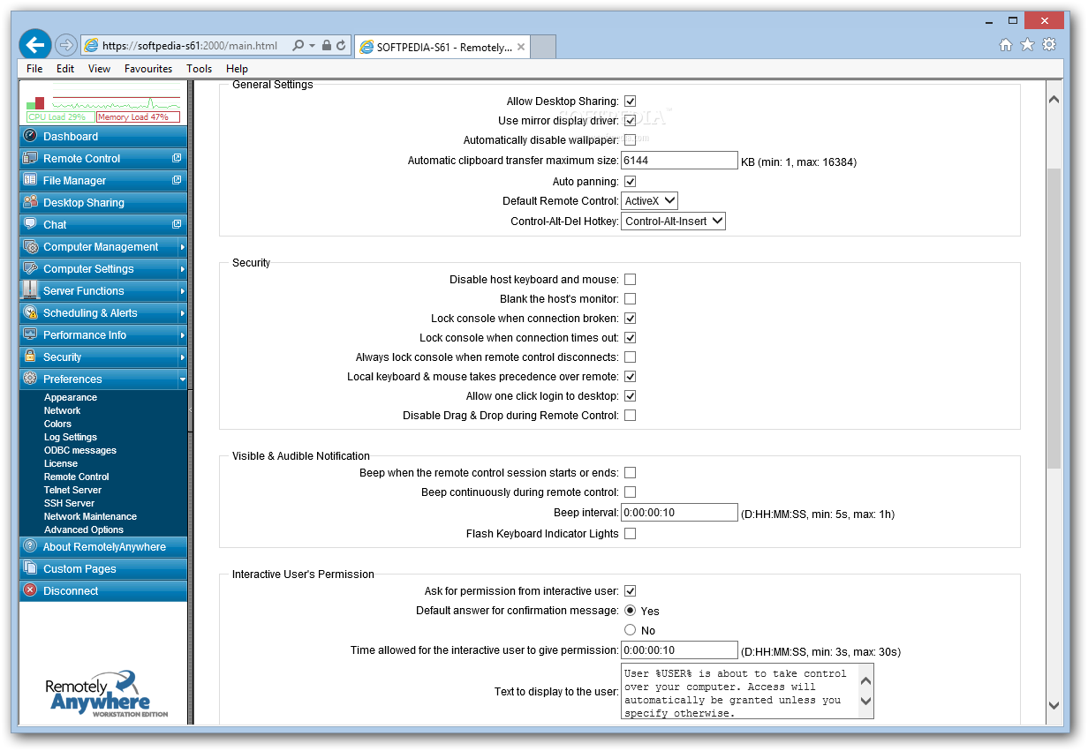Screen dimensions: 1088x751
Task: Click the address bar search magnifier
Action: 298,45
